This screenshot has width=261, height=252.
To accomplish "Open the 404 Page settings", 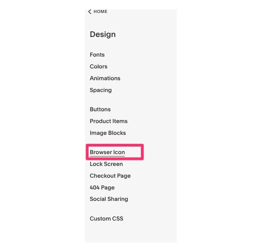I will tap(102, 188).
